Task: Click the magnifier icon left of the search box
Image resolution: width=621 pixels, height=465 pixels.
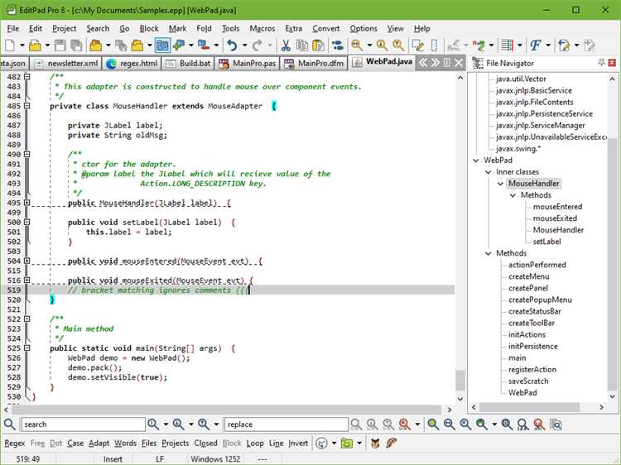Action: tap(10, 424)
